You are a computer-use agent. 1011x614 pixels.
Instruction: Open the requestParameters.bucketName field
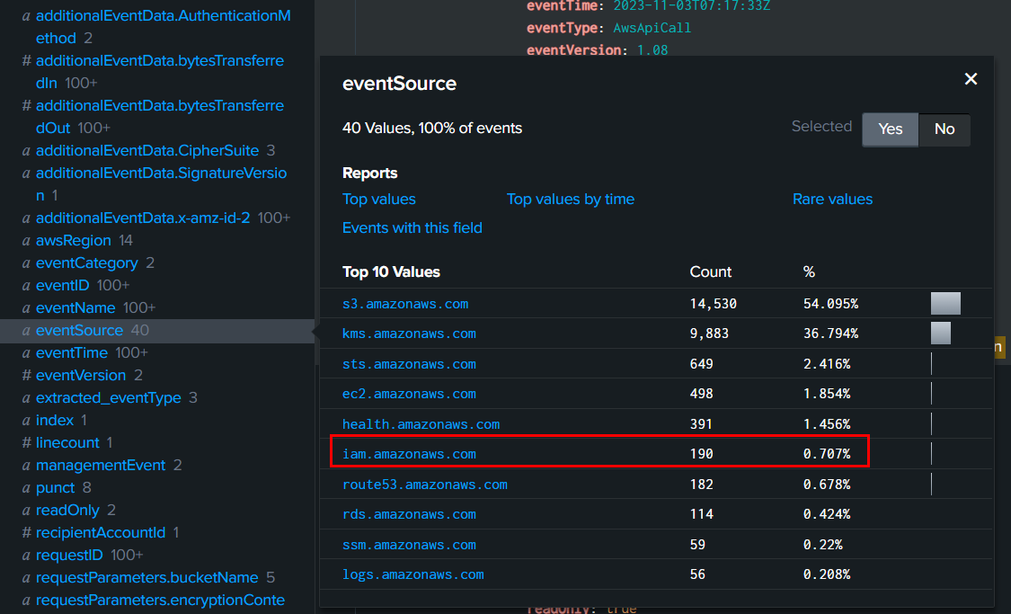point(146,578)
